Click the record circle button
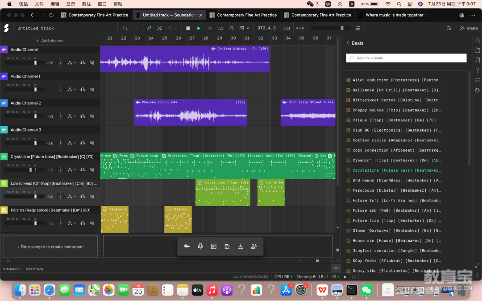This screenshot has width=482, height=301. (x=210, y=28)
